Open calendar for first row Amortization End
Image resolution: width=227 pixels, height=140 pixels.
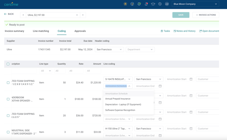160,86
